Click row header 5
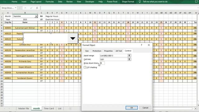This screenshot has width=199, height=112. (x=2, y=28)
